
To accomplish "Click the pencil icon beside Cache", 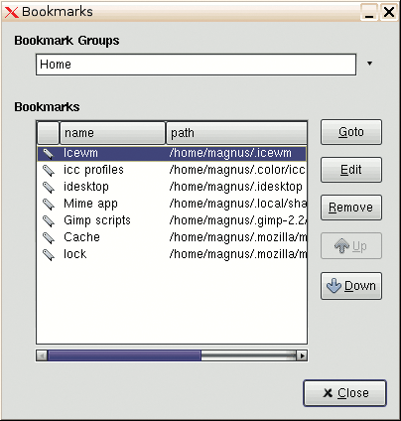I will click(x=49, y=237).
